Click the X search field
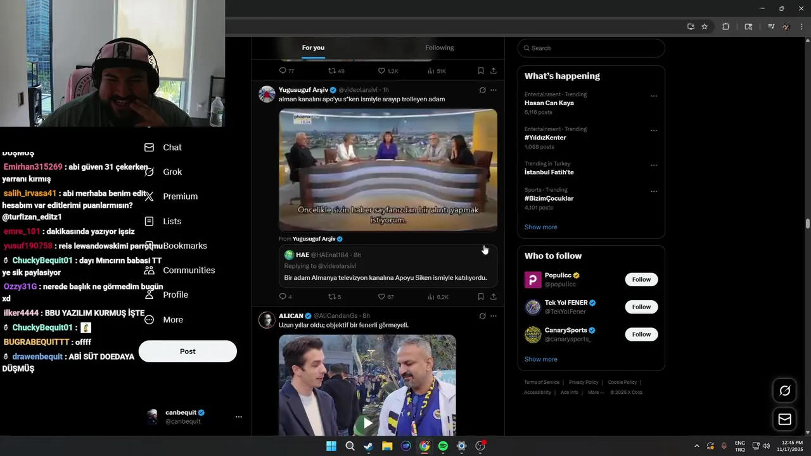The height and width of the screenshot is (456, 811). pyautogui.click(x=591, y=48)
